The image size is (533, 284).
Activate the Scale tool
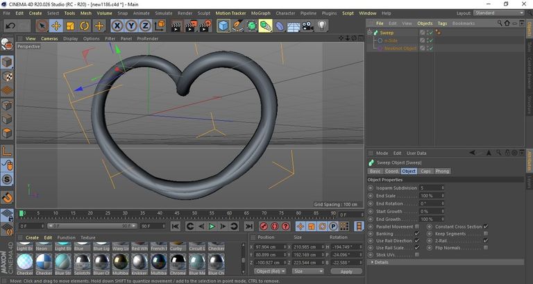pyautogui.click(x=70, y=26)
